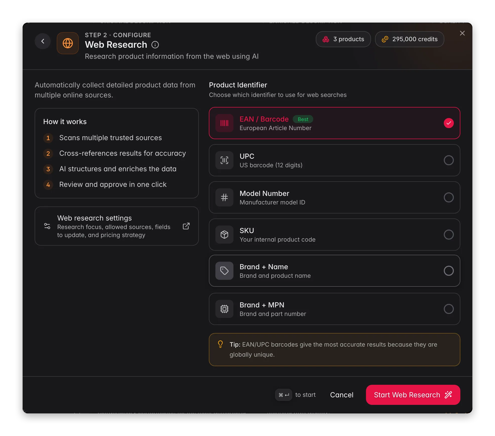Click the Start Web Research button
Screen dimensions: 495x436
pos(413,395)
